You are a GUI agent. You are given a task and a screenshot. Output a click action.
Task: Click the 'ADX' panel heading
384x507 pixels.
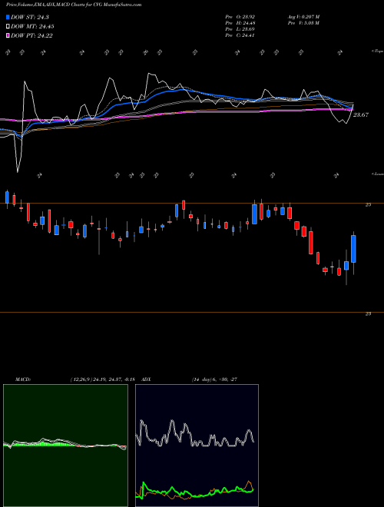tap(147, 379)
